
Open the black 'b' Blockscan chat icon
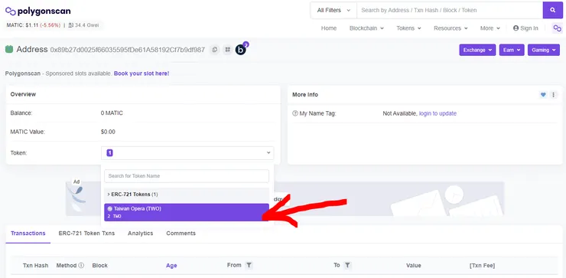[240, 50]
